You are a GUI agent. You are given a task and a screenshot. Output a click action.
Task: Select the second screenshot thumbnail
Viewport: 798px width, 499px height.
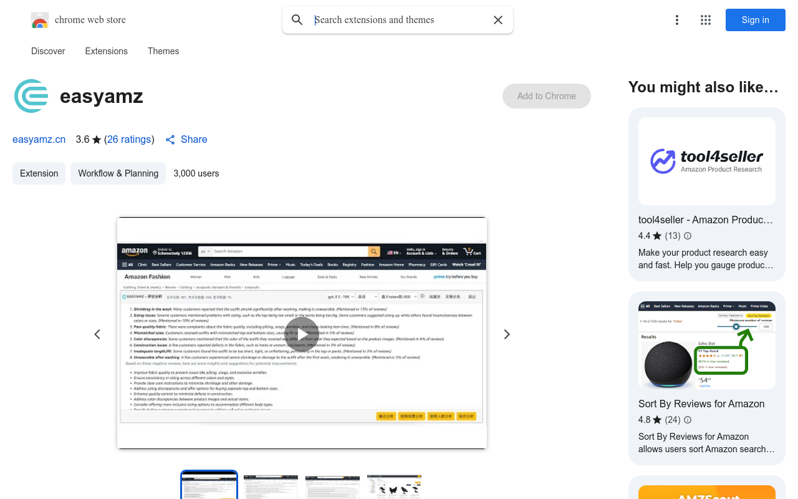pyautogui.click(x=271, y=487)
